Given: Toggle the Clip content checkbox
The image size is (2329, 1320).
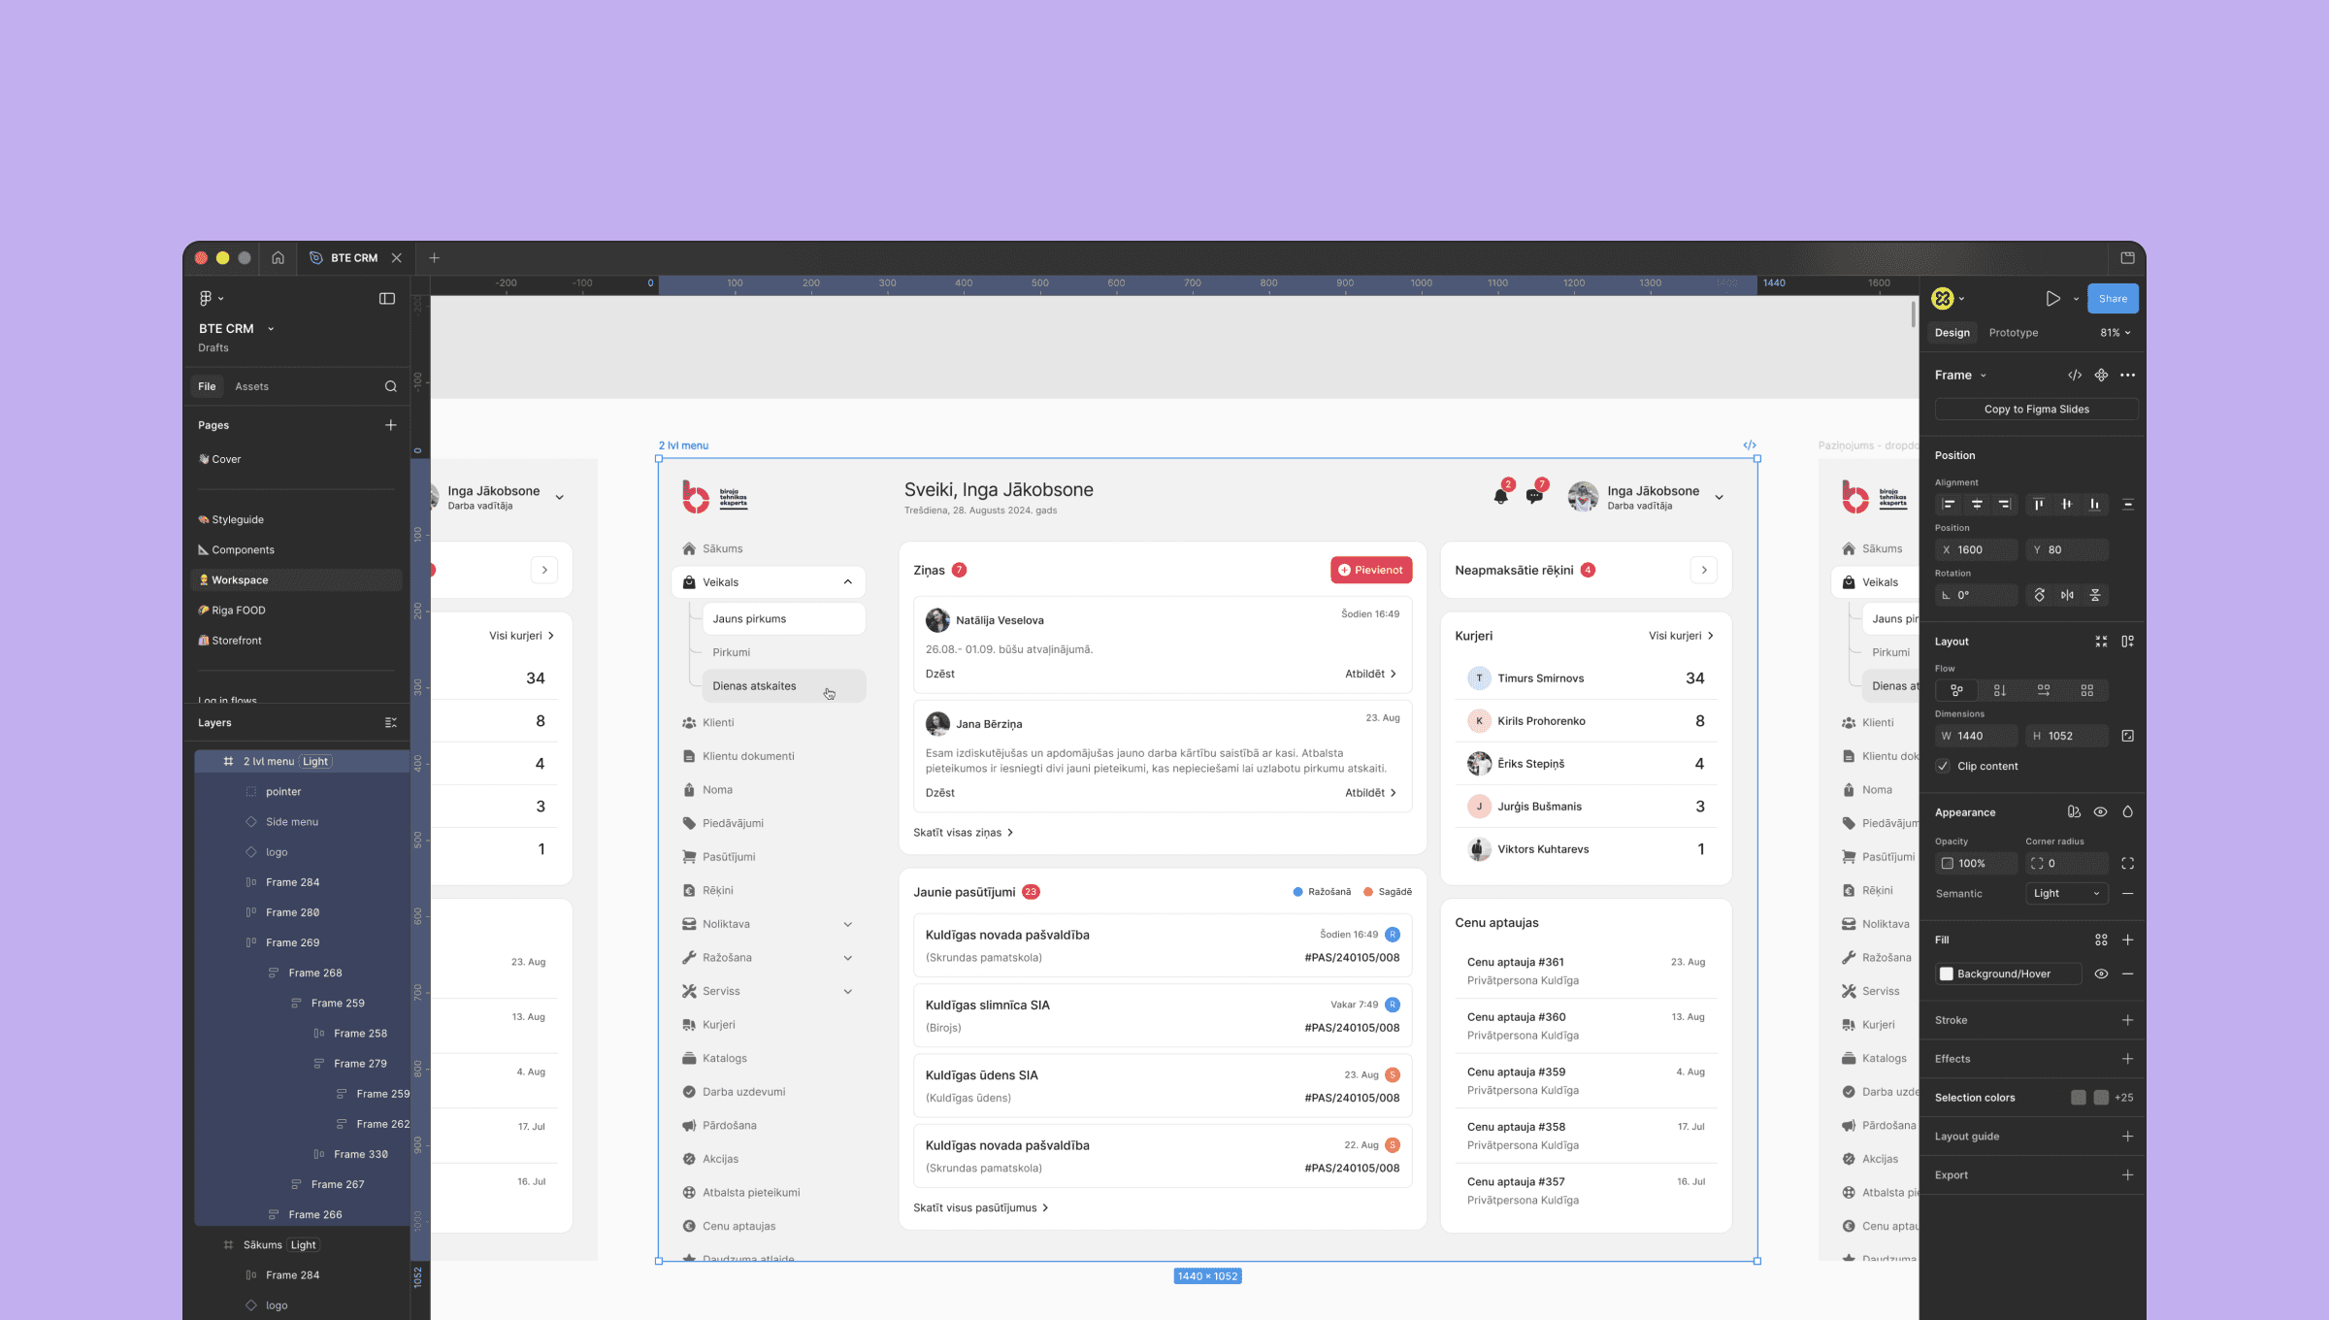Looking at the screenshot, I should (1944, 767).
